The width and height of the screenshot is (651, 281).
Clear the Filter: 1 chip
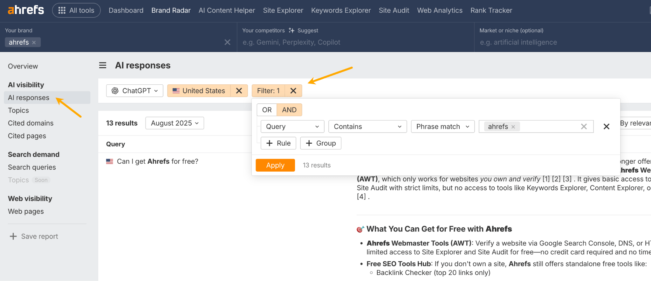pos(293,91)
